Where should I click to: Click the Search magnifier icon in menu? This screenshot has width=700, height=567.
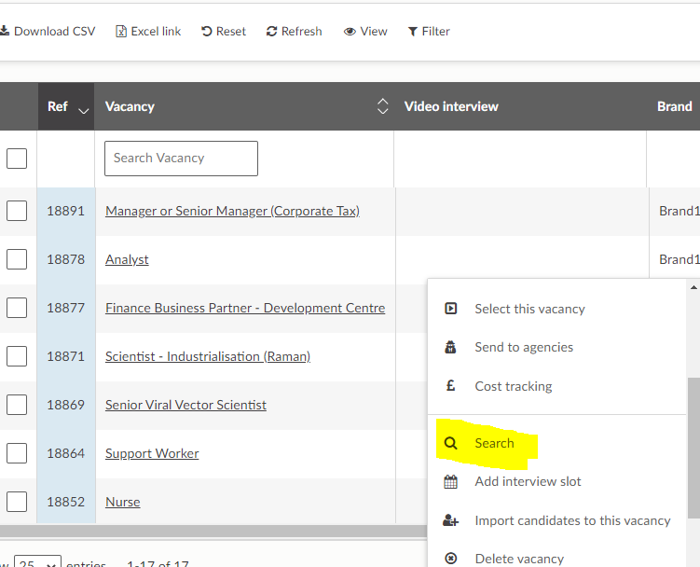click(x=451, y=444)
